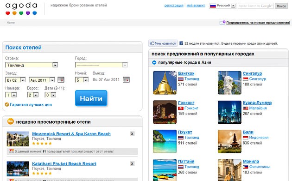292x181 pixels.
Task: Click Thailand flag under Пхукет
Action: 181,138
